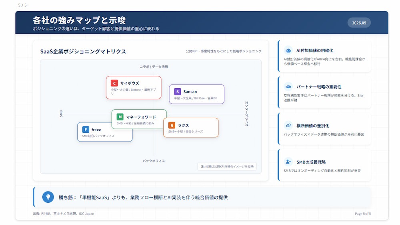This screenshot has height=225, width=400.
Task: Click the 横断価値の差別化 card title
Action: tap(312, 126)
